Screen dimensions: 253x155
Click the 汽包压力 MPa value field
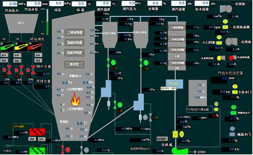click(10, 4)
